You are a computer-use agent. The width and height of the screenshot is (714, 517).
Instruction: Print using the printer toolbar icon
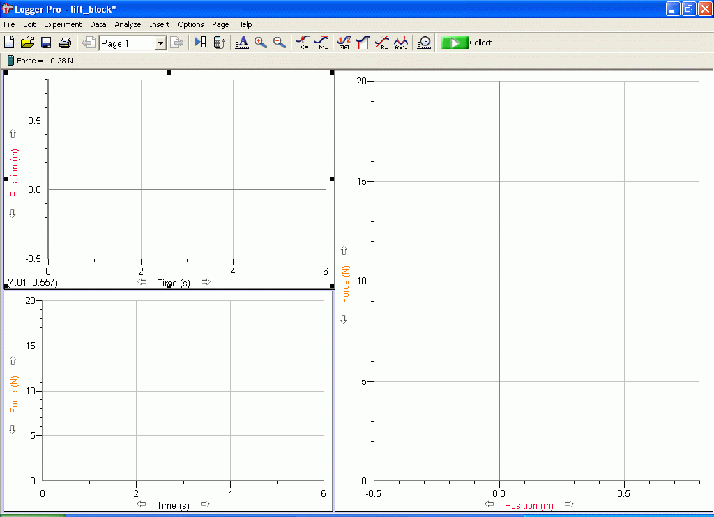[65, 43]
